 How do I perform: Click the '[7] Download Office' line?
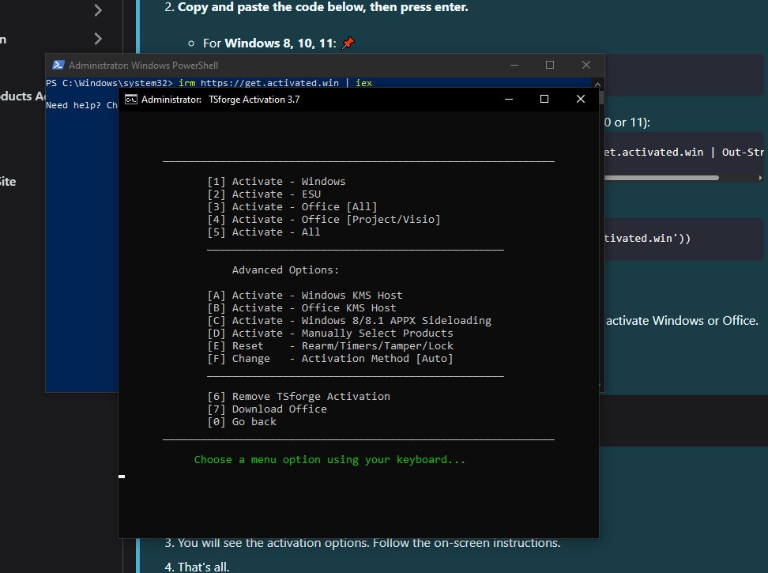tap(267, 410)
